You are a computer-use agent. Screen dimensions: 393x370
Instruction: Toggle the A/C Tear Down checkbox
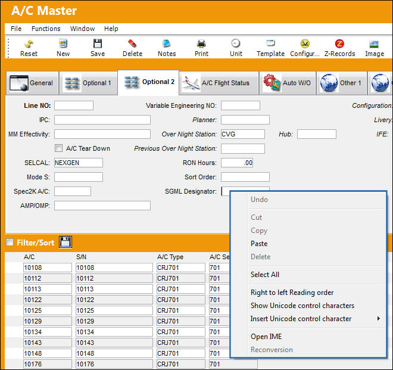(x=58, y=148)
